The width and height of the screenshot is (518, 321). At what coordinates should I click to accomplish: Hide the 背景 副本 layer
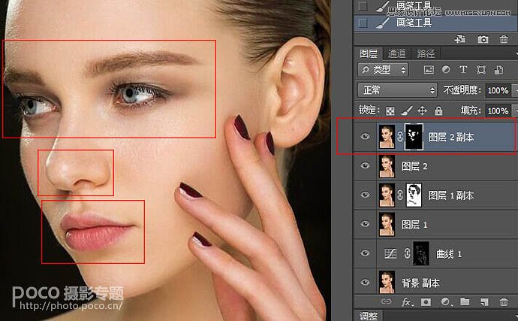366,283
